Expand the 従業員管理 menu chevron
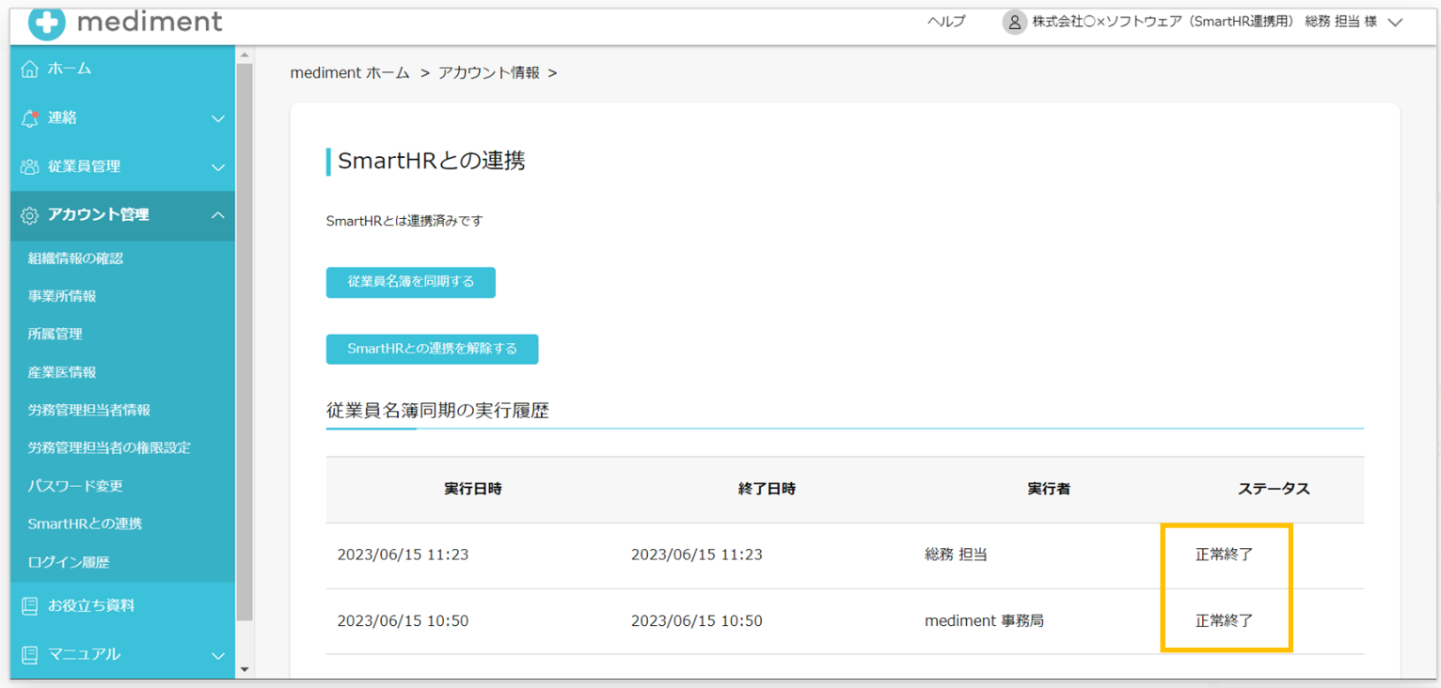This screenshot has width=1441, height=688. click(x=218, y=167)
